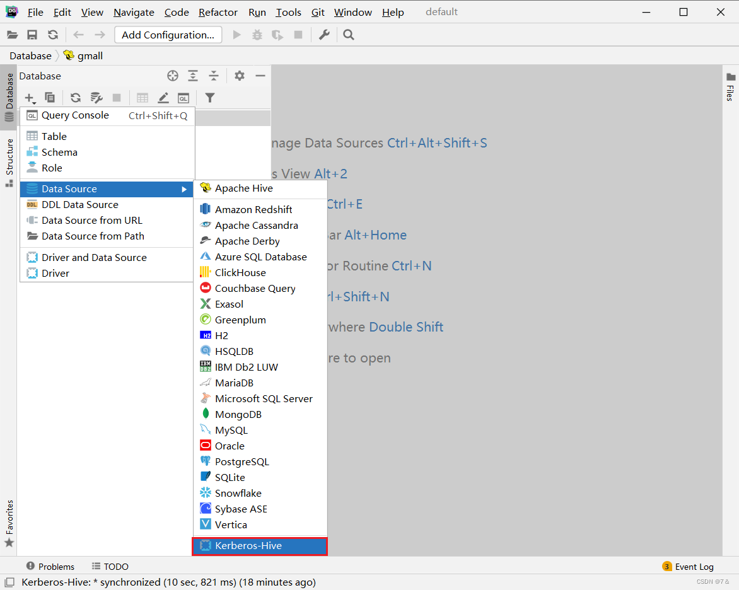
Task: Expand the Data Source submenu arrow
Action: [x=184, y=189]
